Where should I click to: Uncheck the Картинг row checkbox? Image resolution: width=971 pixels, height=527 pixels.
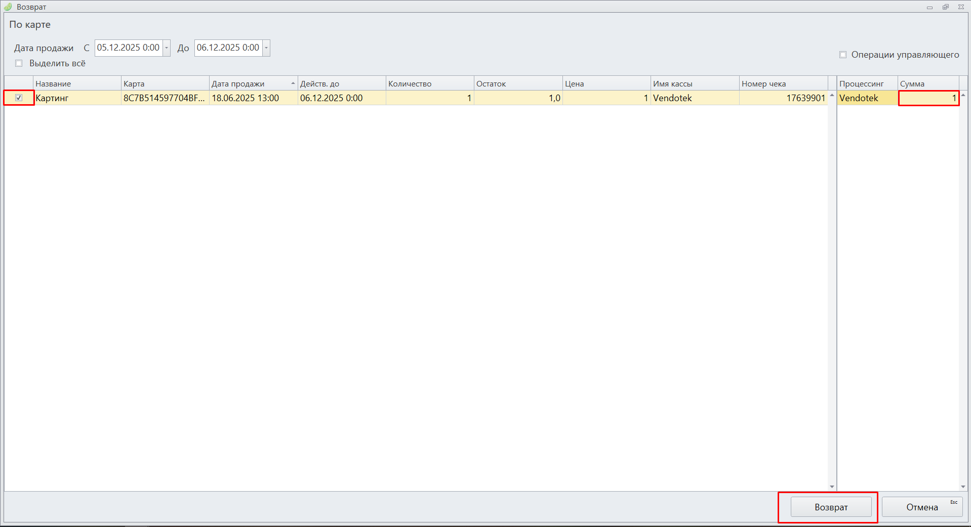19,98
